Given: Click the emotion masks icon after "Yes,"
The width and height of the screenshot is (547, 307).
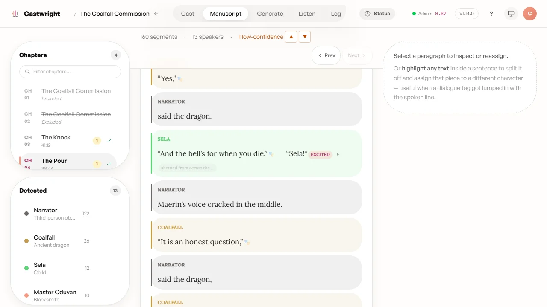Looking at the screenshot, I should [180, 79].
